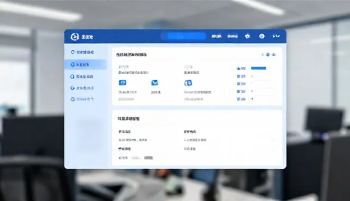Click the blue progress bar in the right-hand list
The height and width of the screenshot is (201, 350).
tap(259, 68)
